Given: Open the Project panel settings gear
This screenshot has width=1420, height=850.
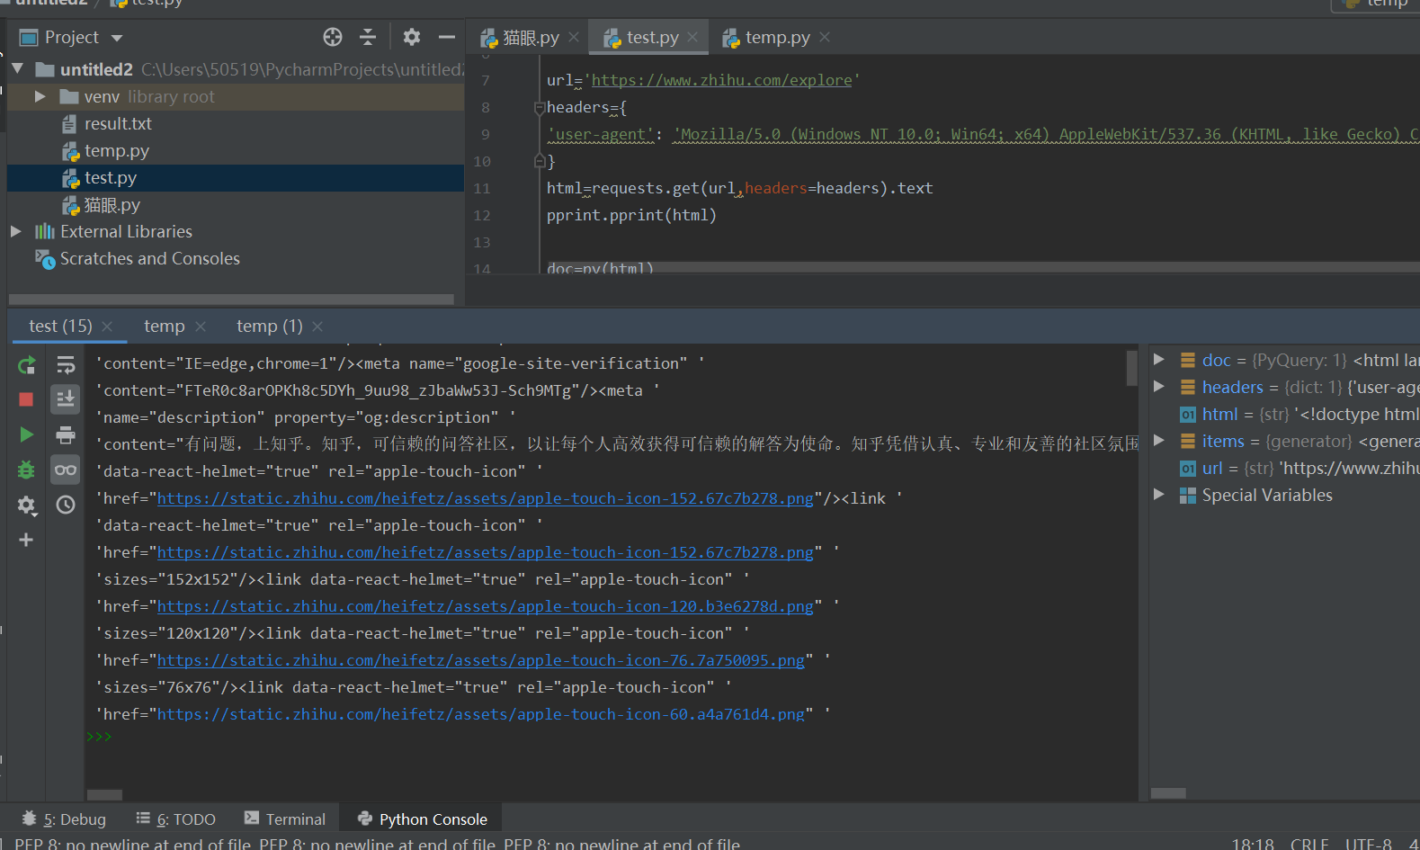Looking at the screenshot, I should tap(412, 37).
